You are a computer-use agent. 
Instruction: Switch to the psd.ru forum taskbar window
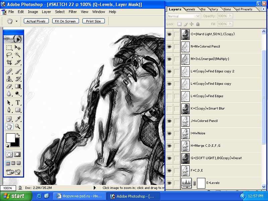coord(80,196)
